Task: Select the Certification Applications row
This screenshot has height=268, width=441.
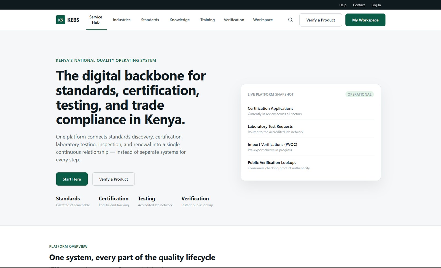Action: coord(311,111)
